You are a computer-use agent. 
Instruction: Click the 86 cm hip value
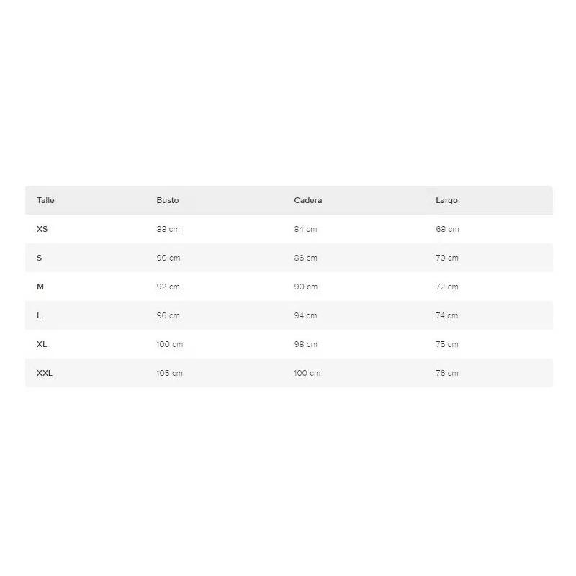(305, 258)
